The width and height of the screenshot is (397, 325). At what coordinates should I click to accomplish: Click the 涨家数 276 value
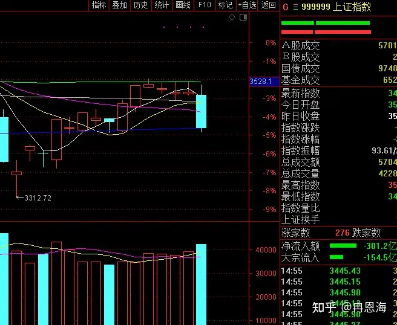click(x=343, y=233)
